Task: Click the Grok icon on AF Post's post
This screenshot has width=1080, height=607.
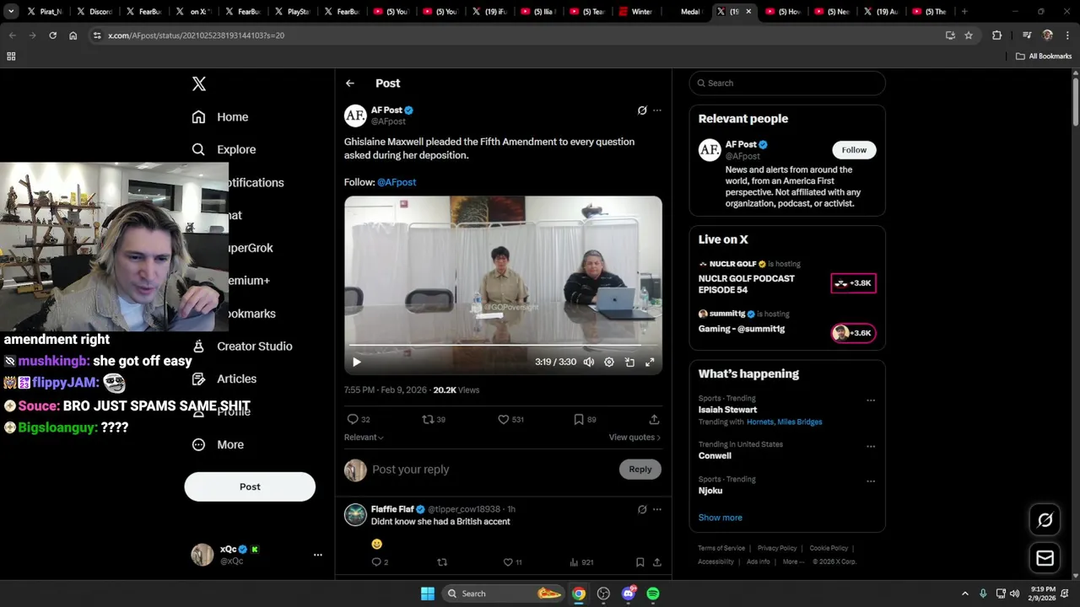Action: (x=642, y=110)
